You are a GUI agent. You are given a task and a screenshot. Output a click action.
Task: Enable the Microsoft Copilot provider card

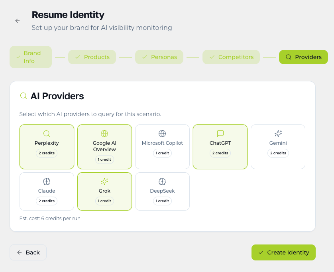point(162,147)
